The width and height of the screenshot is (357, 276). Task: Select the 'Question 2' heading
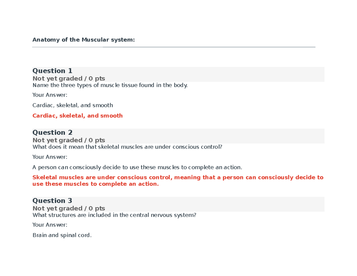pyautogui.click(x=52, y=132)
